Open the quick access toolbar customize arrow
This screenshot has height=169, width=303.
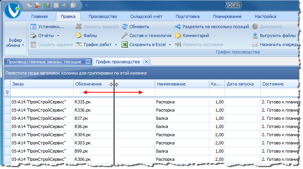pyautogui.click(x=86, y=5)
